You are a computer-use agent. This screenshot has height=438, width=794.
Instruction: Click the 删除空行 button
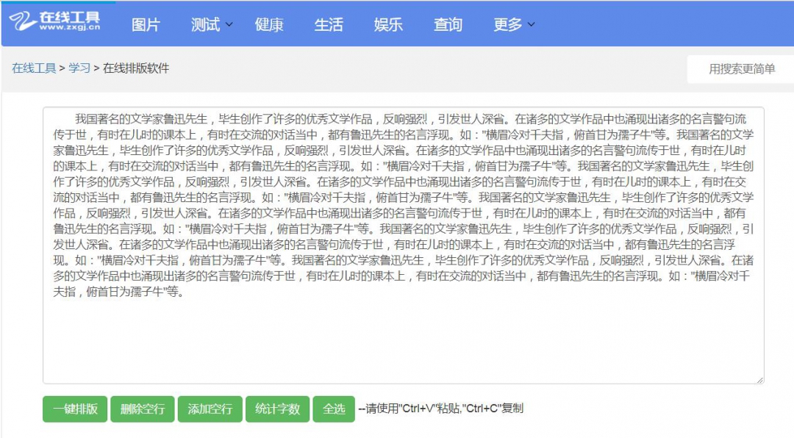pos(143,409)
